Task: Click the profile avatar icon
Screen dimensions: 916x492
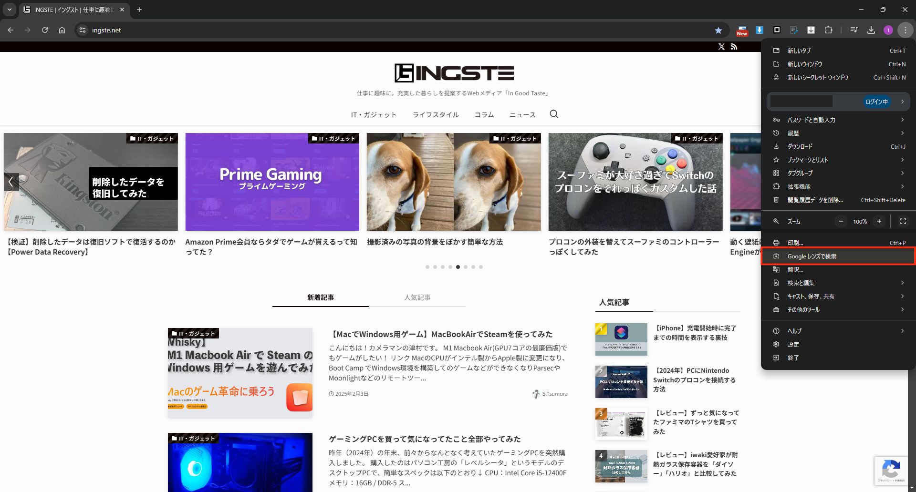Action: click(x=888, y=30)
